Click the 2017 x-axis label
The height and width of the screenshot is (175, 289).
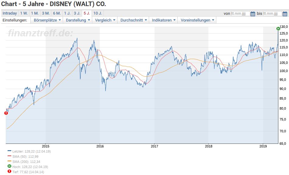(155, 146)
